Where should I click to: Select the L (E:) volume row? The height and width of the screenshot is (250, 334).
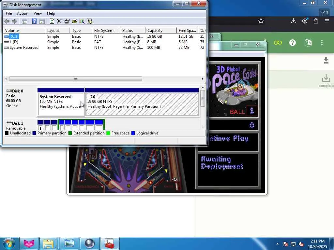coord(104,42)
